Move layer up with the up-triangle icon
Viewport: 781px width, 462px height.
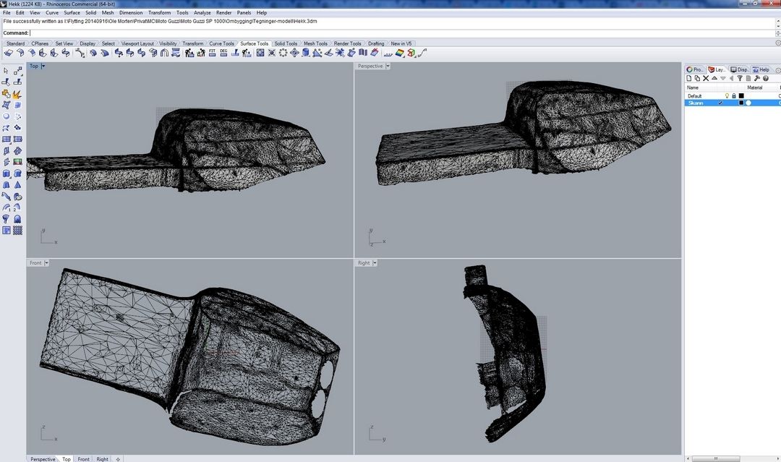click(x=714, y=78)
